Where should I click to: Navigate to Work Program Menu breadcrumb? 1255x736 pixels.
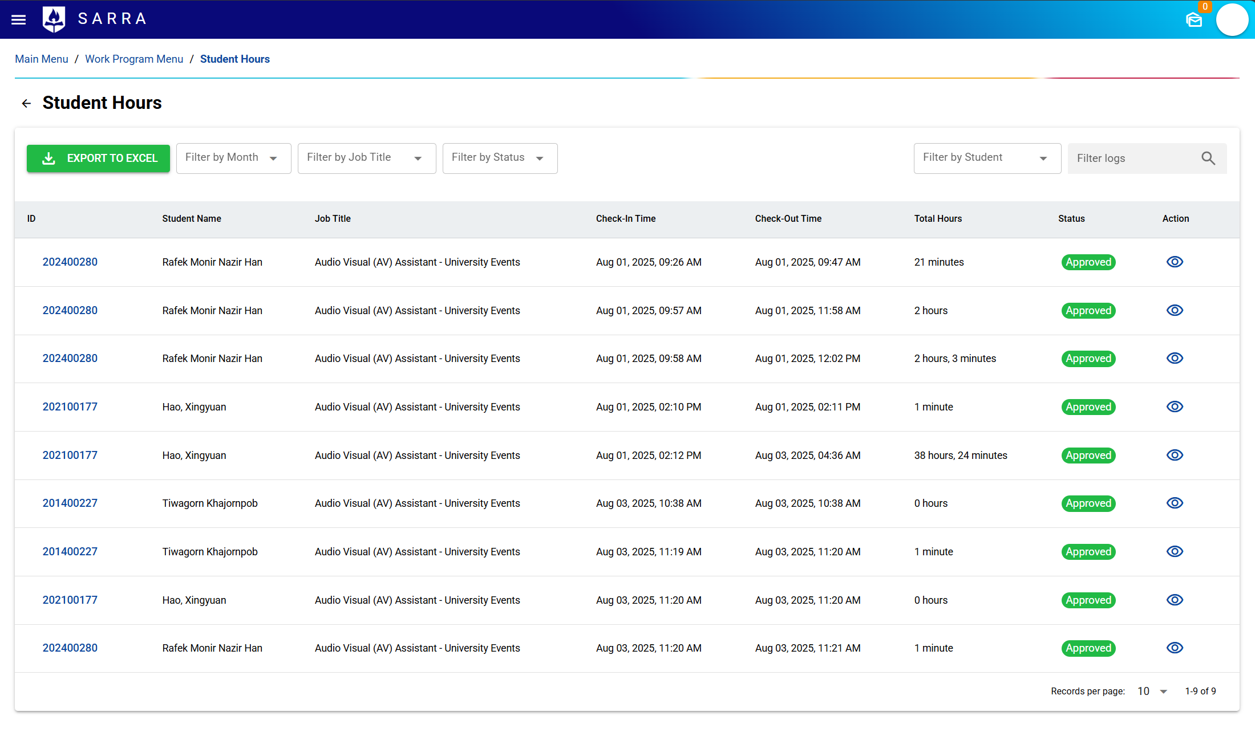pos(134,59)
